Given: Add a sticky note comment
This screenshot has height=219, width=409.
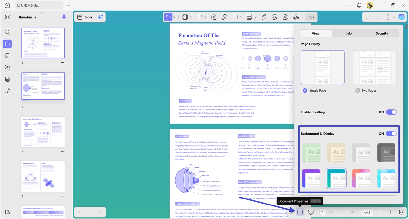Looking at the screenshot, I should point(214,17).
